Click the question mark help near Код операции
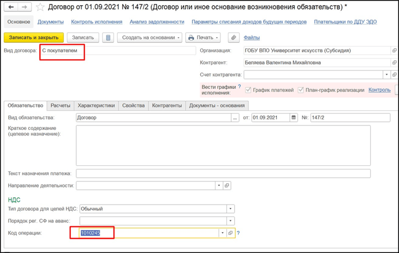 238,233
